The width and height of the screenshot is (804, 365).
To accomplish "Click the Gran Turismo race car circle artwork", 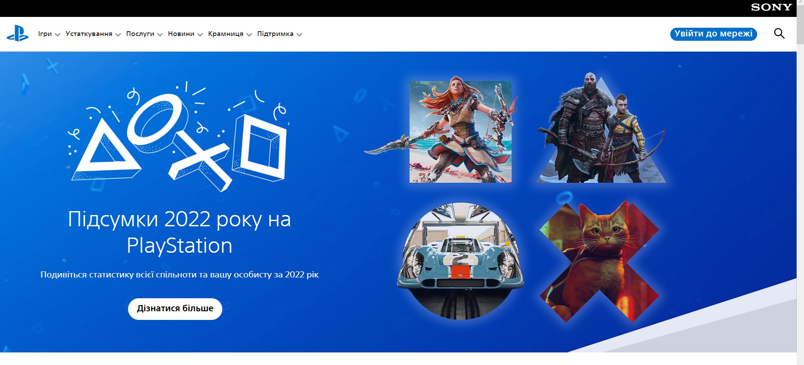I will pos(460,261).
